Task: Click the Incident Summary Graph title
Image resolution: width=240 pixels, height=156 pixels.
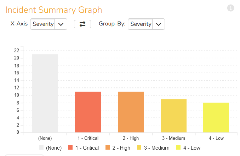Action: tap(54, 10)
